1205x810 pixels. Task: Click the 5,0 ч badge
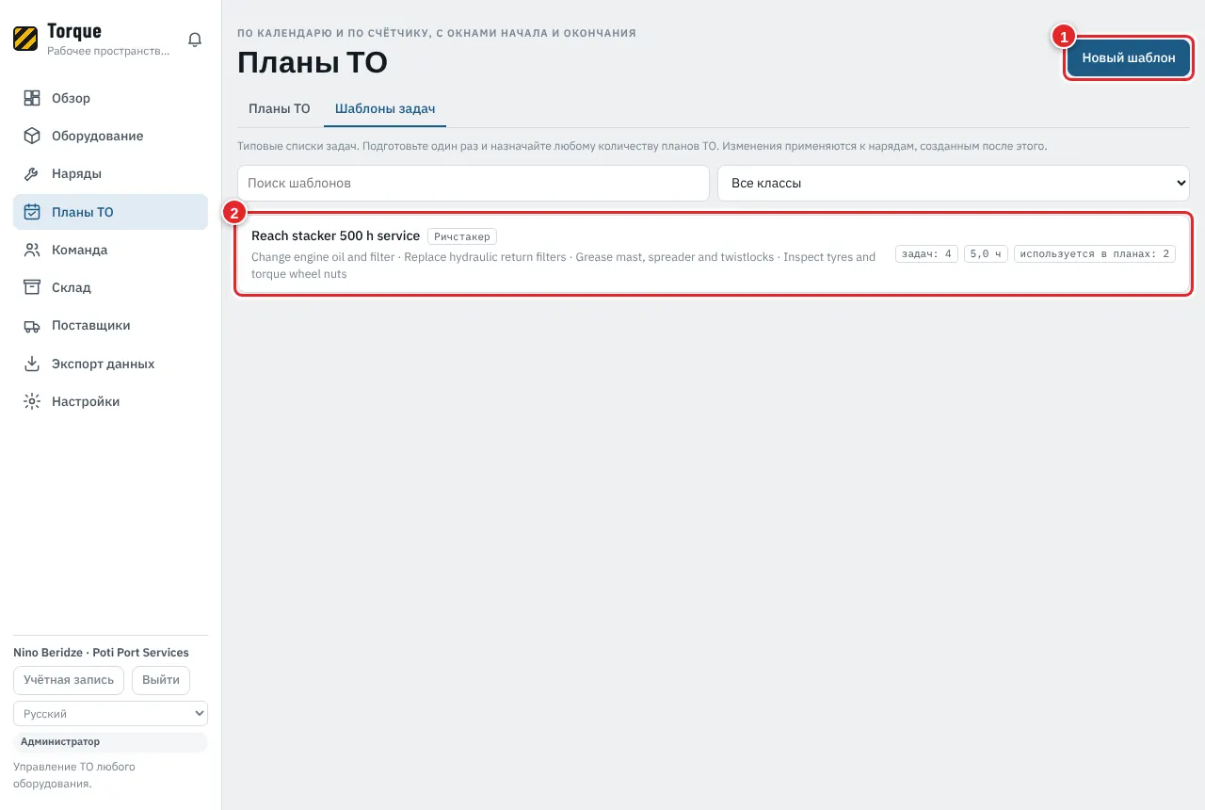click(x=987, y=254)
